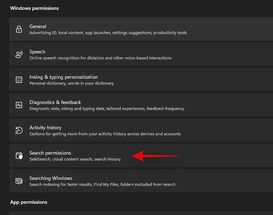
Task: Click the Speech voice icon
Action: pos(19,54)
